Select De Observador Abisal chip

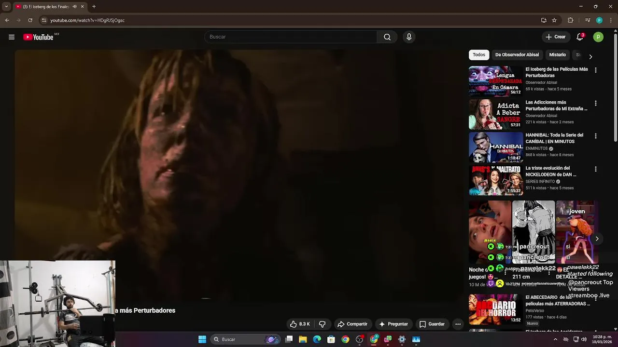[517, 55]
